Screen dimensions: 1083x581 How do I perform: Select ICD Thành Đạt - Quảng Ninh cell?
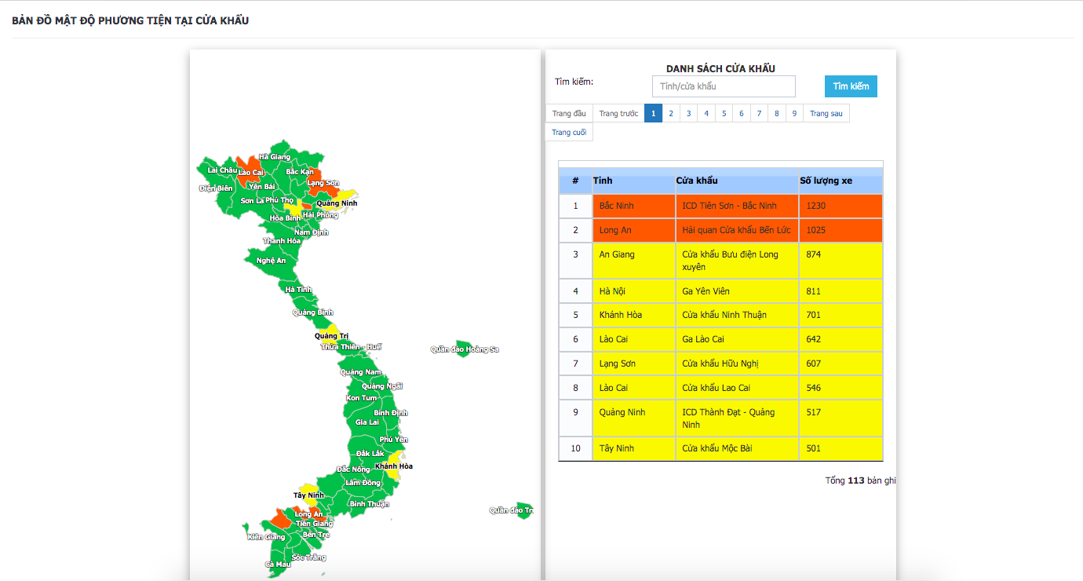tap(737, 418)
